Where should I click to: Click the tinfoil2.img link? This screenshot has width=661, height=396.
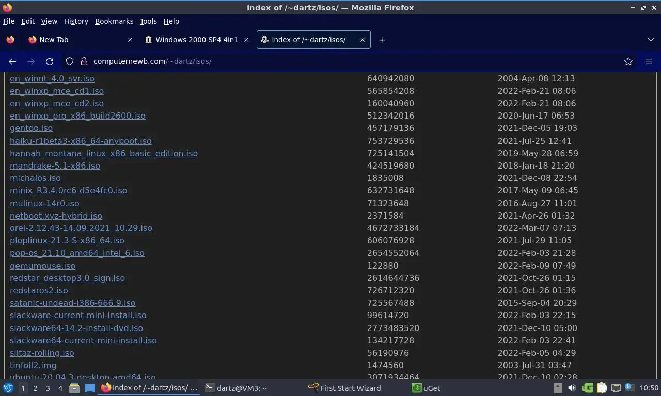[x=33, y=366]
